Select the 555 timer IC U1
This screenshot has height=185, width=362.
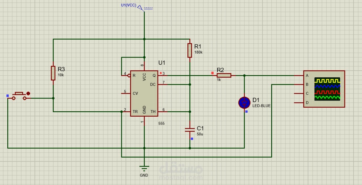(x=144, y=93)
